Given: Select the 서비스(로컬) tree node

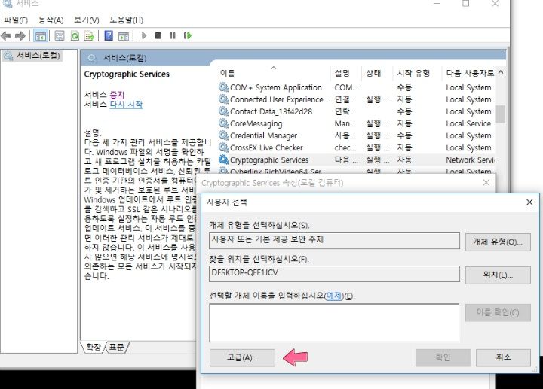Looking at the screenshot, I should click(x=32, y=56).
